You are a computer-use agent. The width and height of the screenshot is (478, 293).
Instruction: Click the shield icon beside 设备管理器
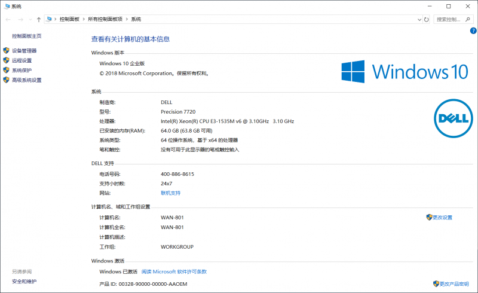coord(6,50)
